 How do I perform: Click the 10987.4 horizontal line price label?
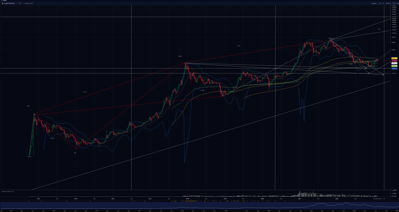click(x=394, y=73)
